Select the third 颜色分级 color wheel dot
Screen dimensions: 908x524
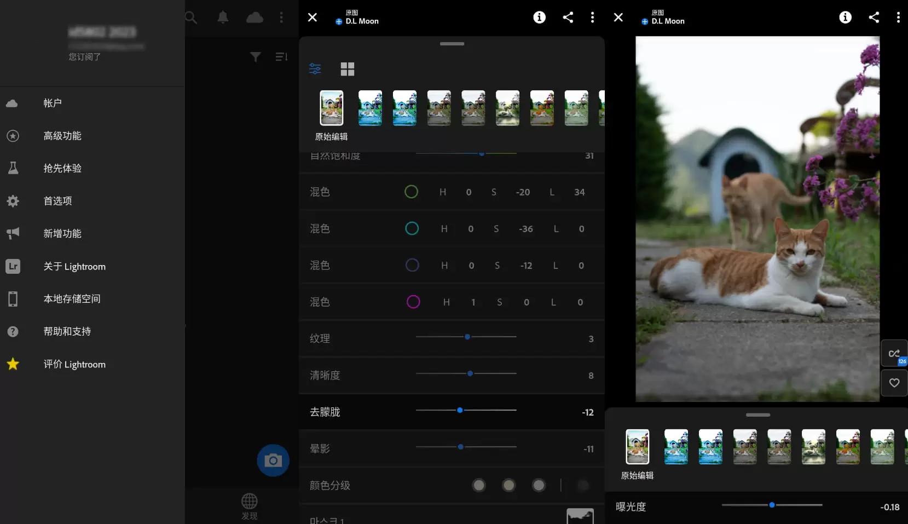[539, 485]
